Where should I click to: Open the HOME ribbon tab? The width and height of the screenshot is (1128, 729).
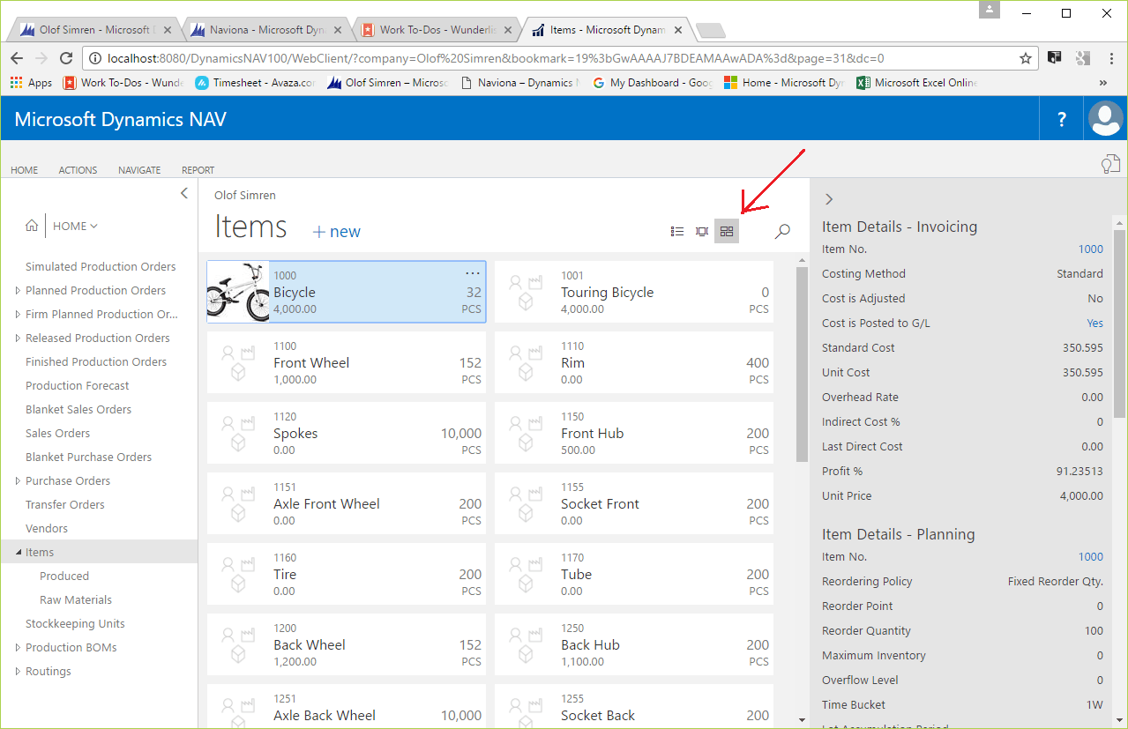point(25,170)
